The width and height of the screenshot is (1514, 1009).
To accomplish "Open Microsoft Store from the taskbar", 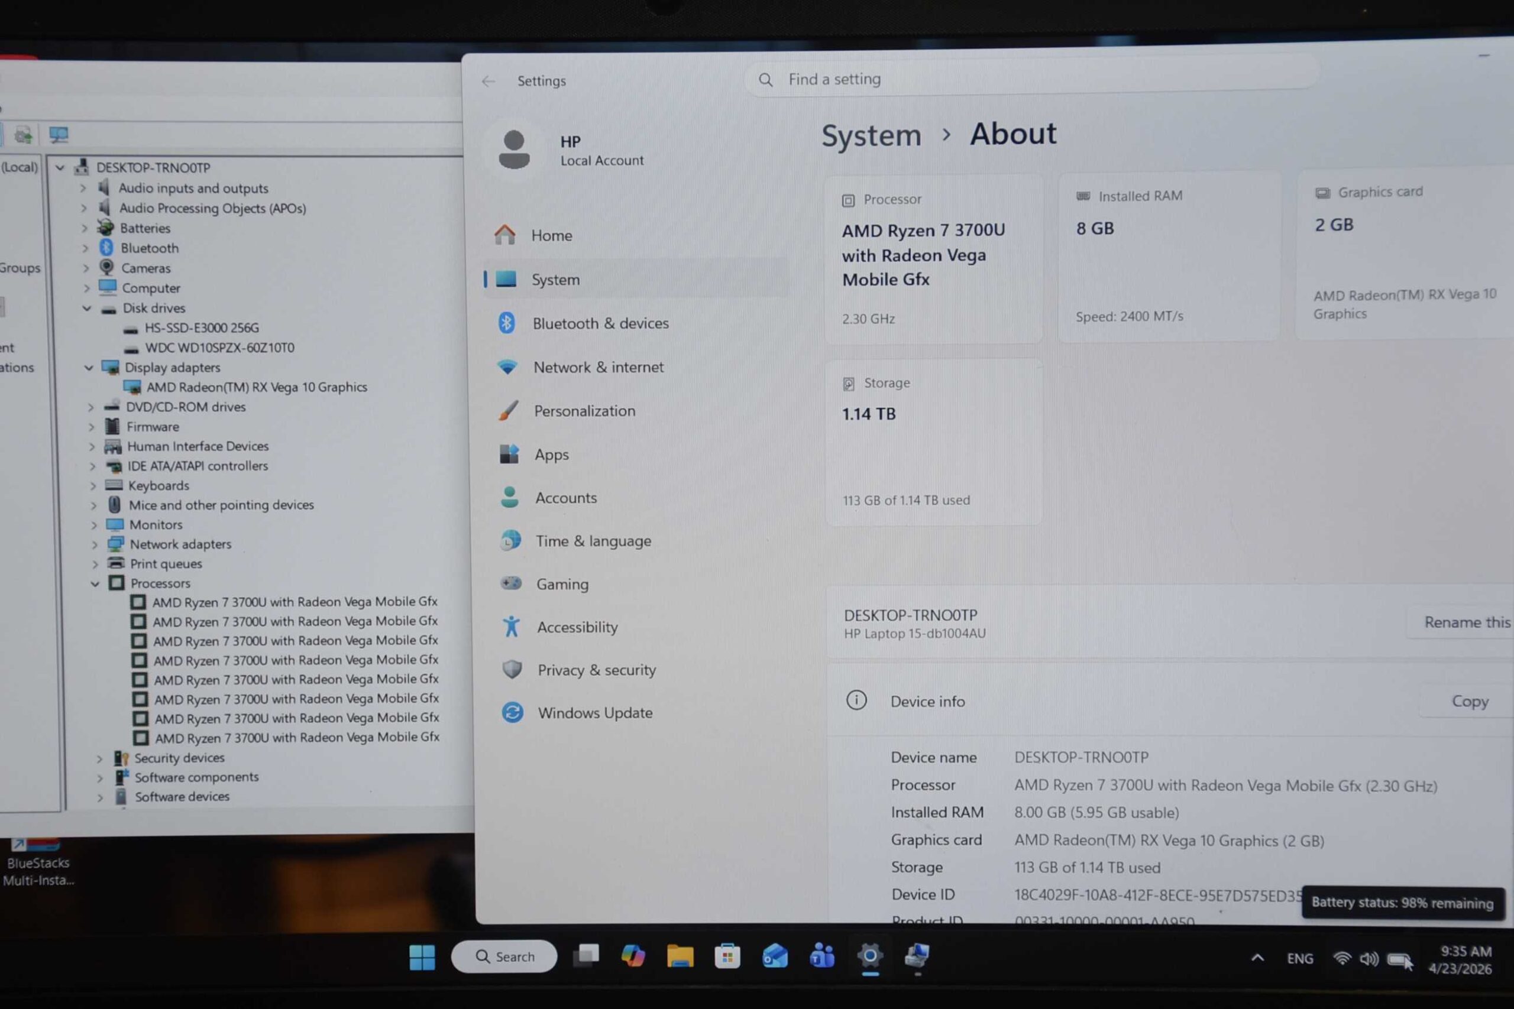I will [x=727, y=956].
